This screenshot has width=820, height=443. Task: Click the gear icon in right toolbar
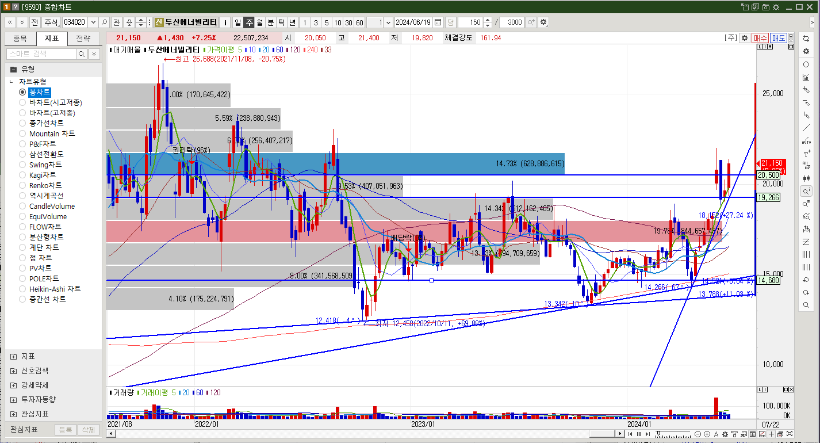tap(806, 51)
